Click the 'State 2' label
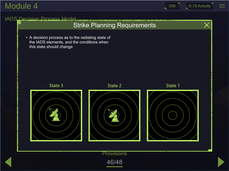The image size is (229, 171). tap(114, 86)
